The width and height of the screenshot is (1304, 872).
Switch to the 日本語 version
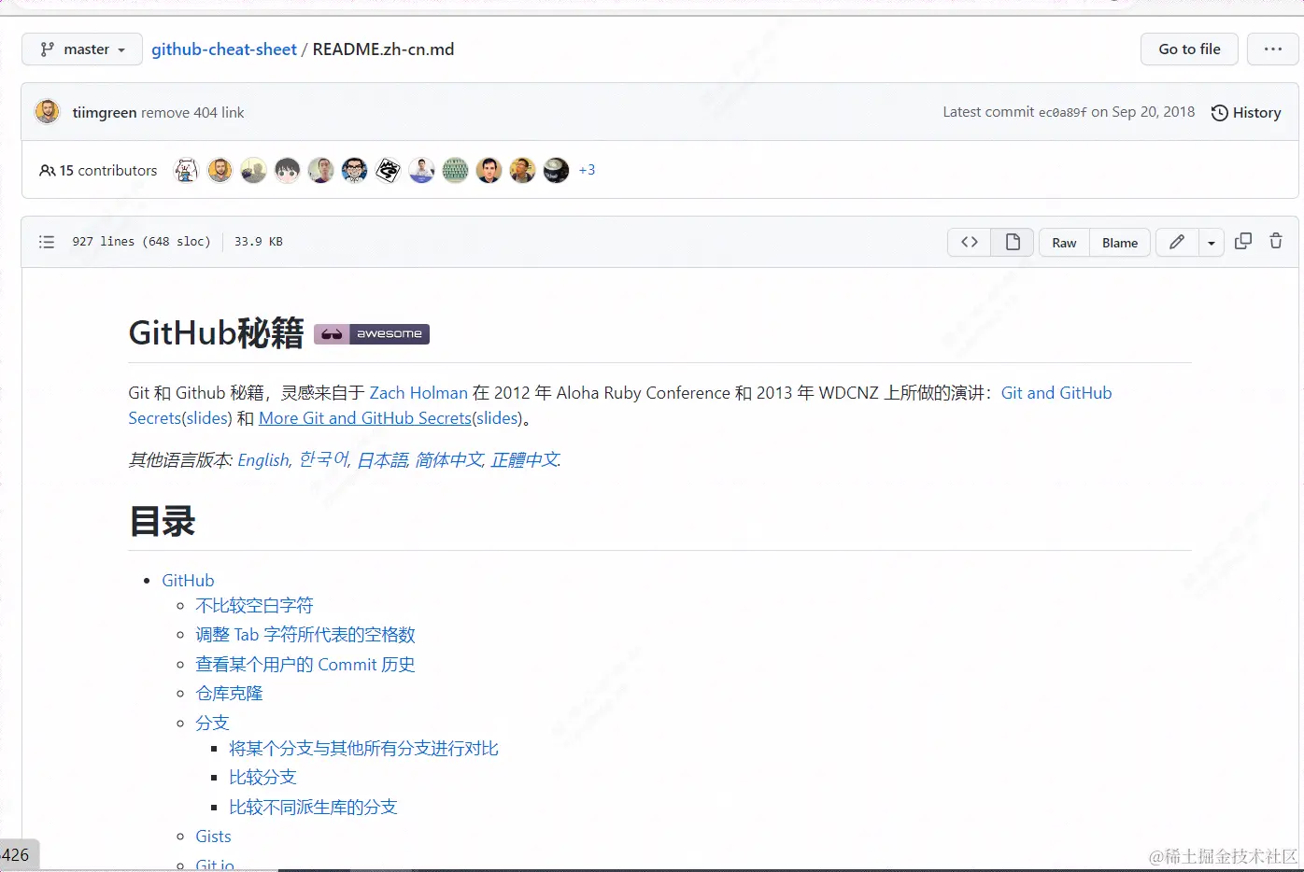(383, 460)
